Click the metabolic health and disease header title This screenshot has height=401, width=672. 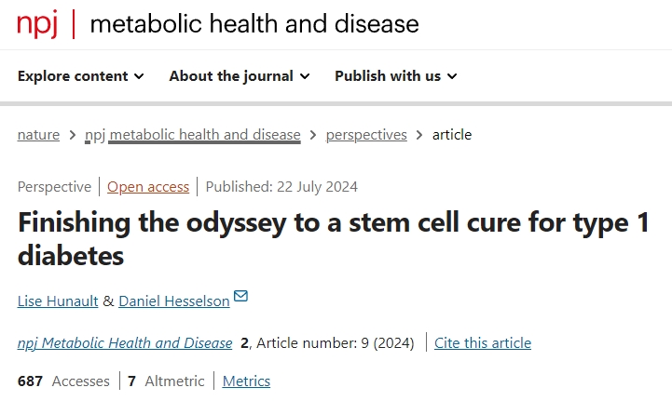[x=254, y=23]
